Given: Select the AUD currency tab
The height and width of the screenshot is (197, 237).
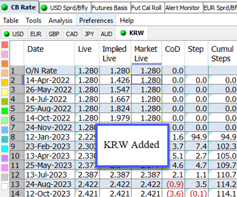Looking at the screenshot, I should [x=106, y=34].
